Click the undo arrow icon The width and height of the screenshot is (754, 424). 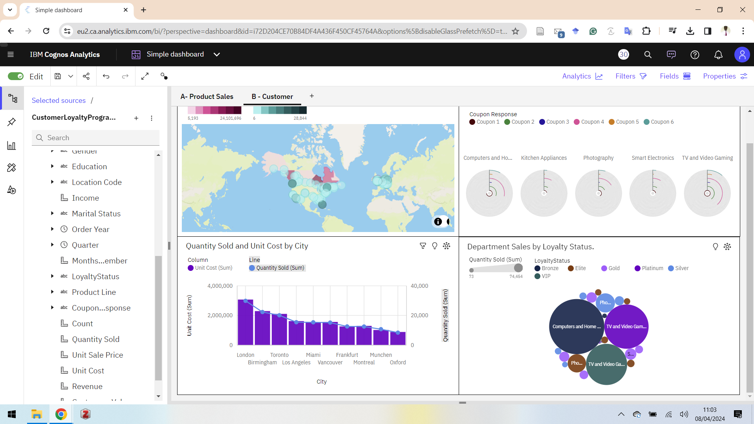(x=106, y=76)
